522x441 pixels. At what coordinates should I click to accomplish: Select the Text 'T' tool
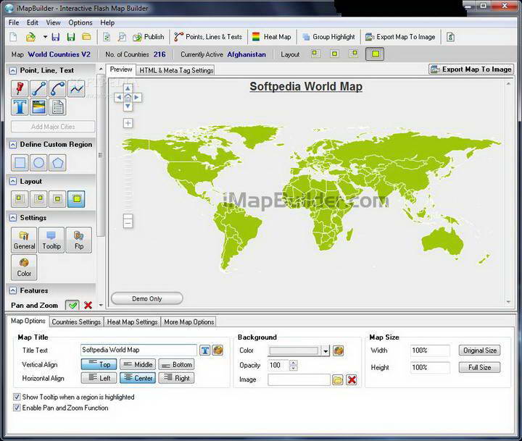click(20, 107)
